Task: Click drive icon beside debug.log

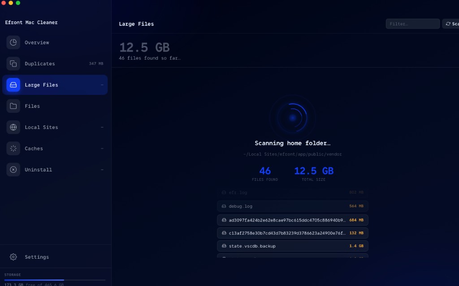Action: [224, 206]
